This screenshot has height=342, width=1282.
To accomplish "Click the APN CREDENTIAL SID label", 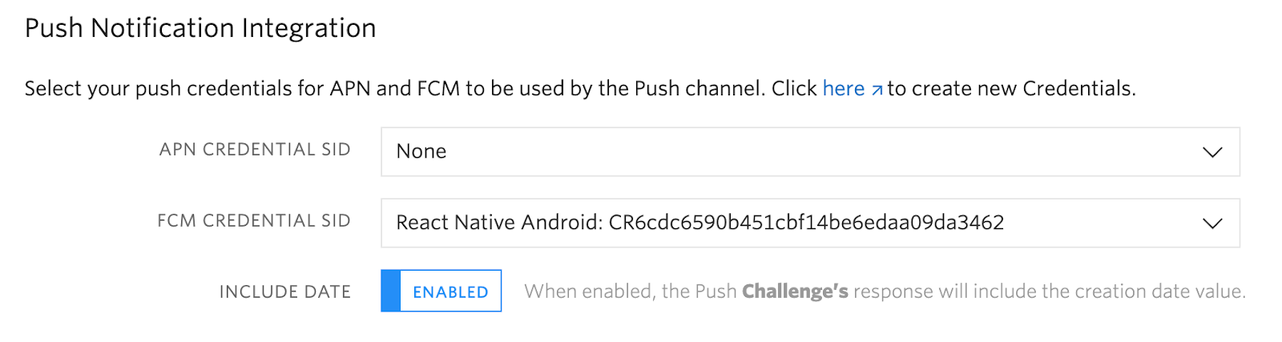I will point(255,150).
